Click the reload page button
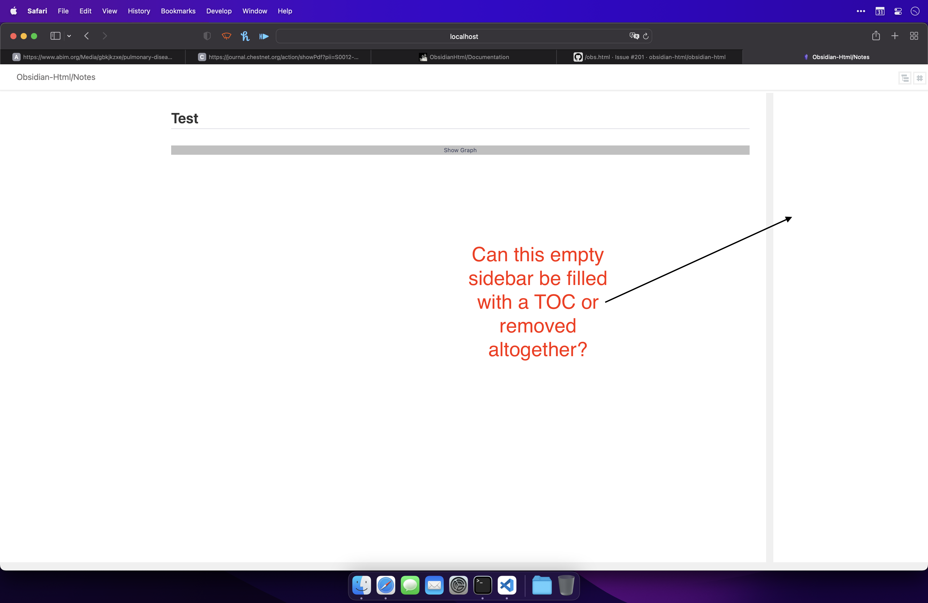This screenshot has height=603, width=928. coord(646,36)
